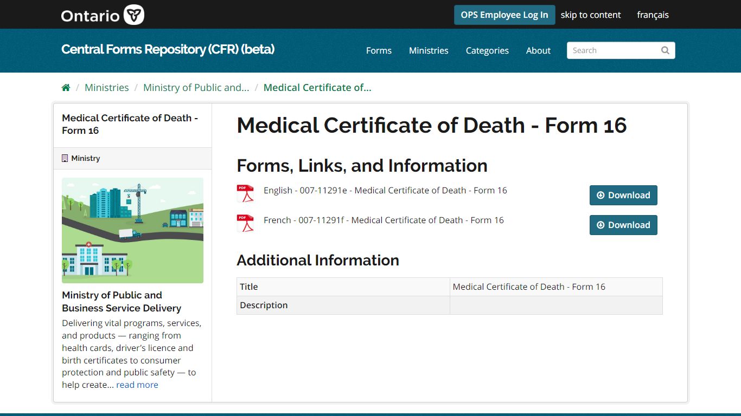
Task: Click Forms, Links, and Information heading
Action: pos(362,165)
